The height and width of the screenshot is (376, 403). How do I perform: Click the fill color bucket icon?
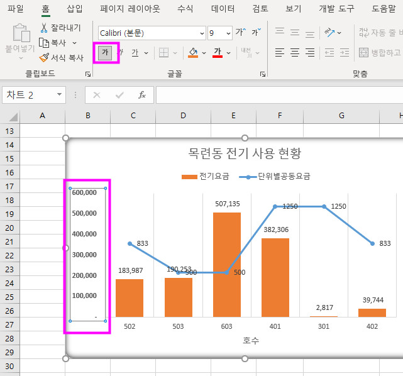tap(193, 53)
